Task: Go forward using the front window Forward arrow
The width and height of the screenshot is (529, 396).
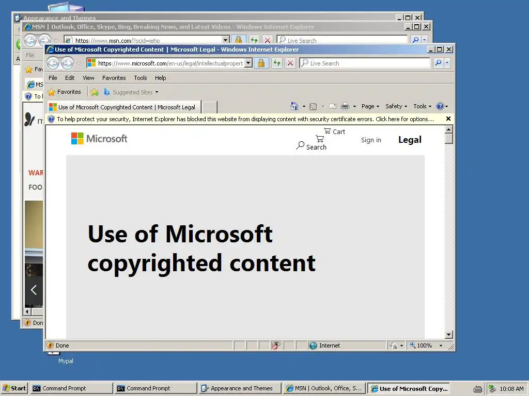Action: pyautogui.click(x=68, y=63)
